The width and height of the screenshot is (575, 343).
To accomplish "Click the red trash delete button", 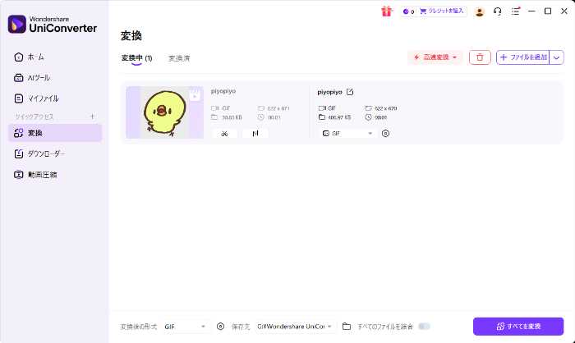I will click(x=480, y=57).
